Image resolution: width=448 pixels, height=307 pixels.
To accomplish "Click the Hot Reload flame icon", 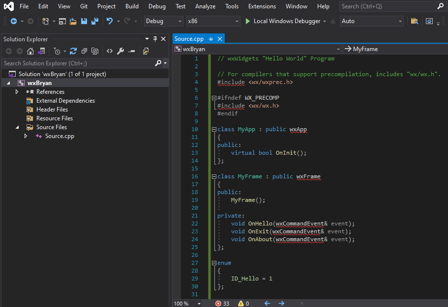I will click(333, 21).
